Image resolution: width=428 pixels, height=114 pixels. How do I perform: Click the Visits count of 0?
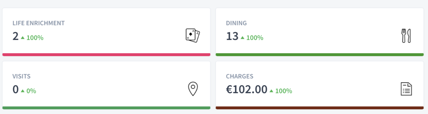click(x=16, y=89)
